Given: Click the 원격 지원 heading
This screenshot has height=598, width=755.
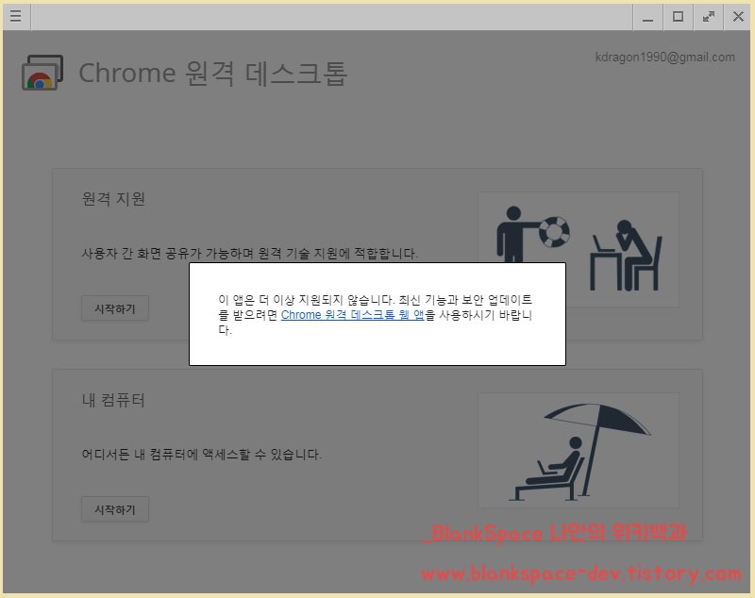Looking at the screenshot, I should 113,199.
